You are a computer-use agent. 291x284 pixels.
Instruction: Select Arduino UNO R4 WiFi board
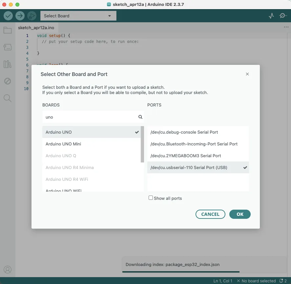92,179
